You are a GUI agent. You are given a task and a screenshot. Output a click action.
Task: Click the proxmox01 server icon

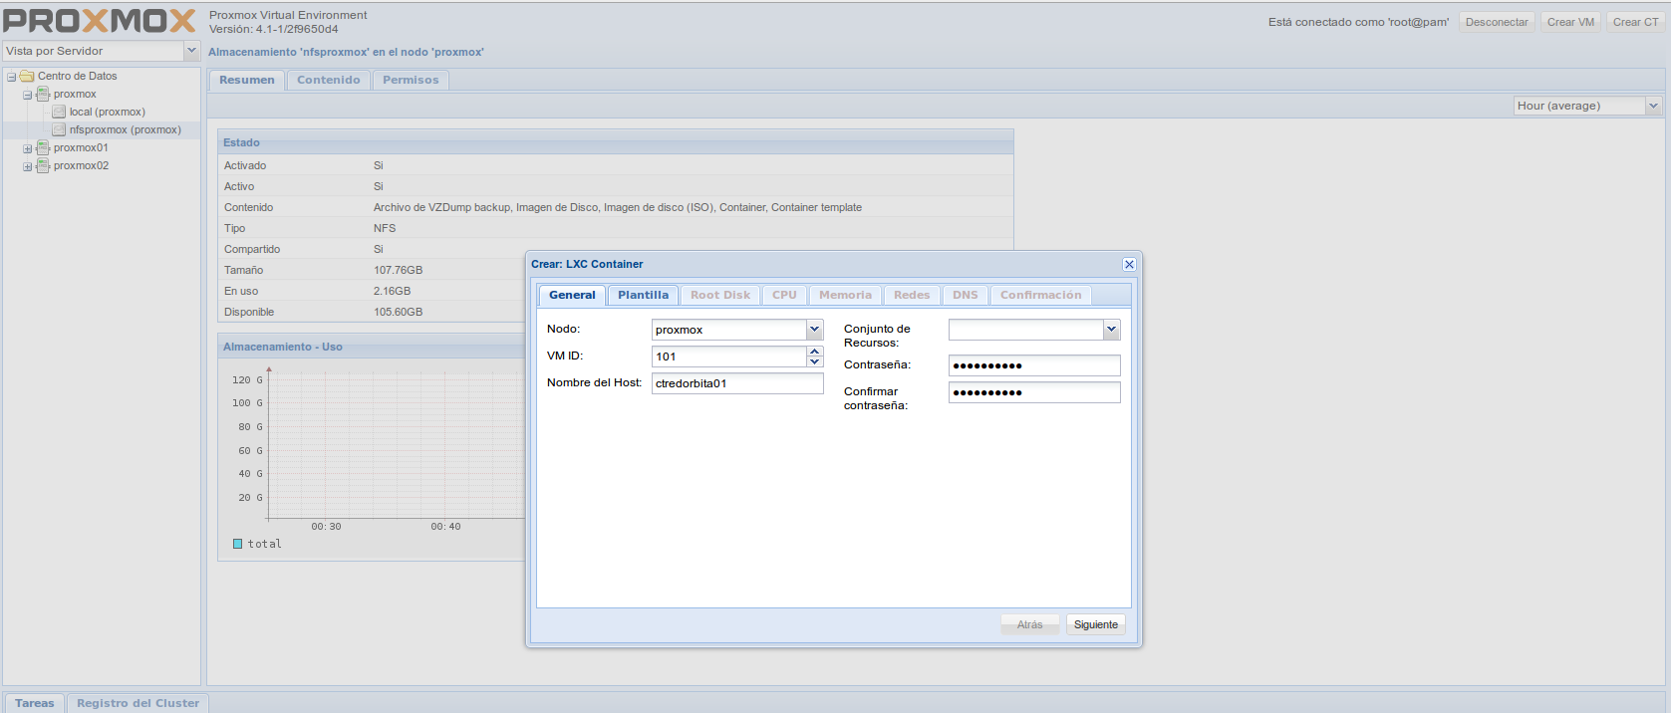[x=43, y=147]
